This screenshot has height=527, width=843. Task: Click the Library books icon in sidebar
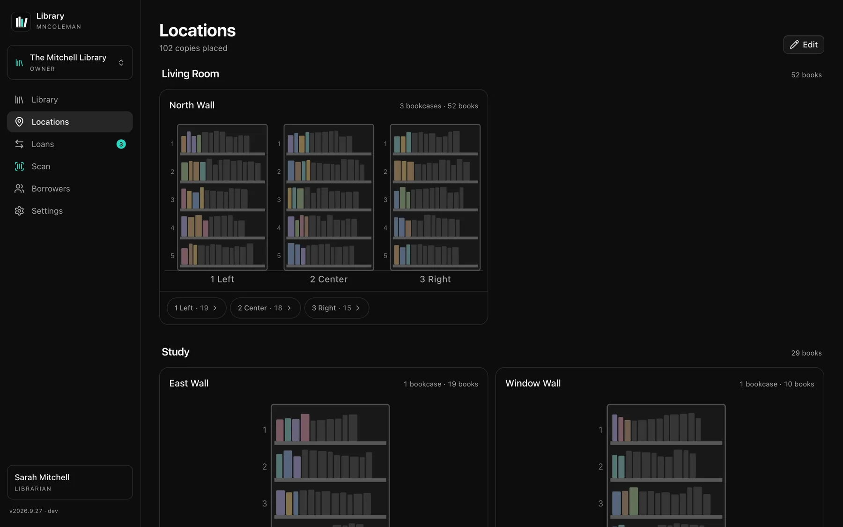pyautogui.click(x=19, y=100)
